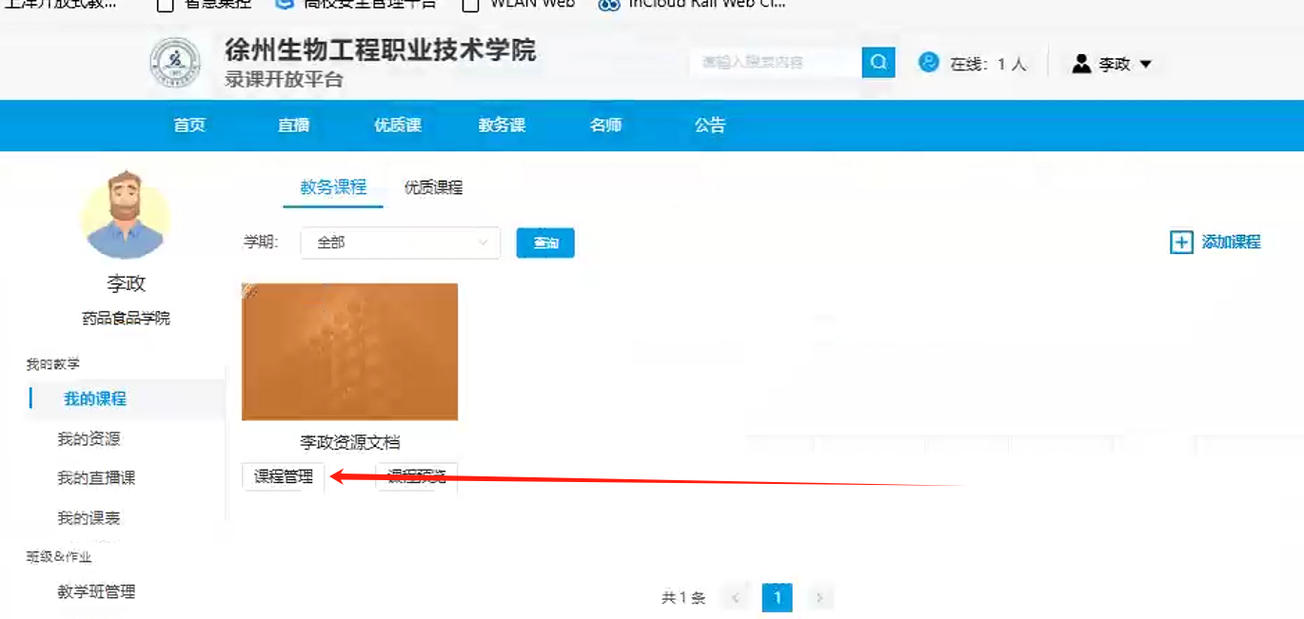Click the plus icon for 添加课程
Image resolution: width=1304 pixels, height=619 pixels.
(1180, 242)
